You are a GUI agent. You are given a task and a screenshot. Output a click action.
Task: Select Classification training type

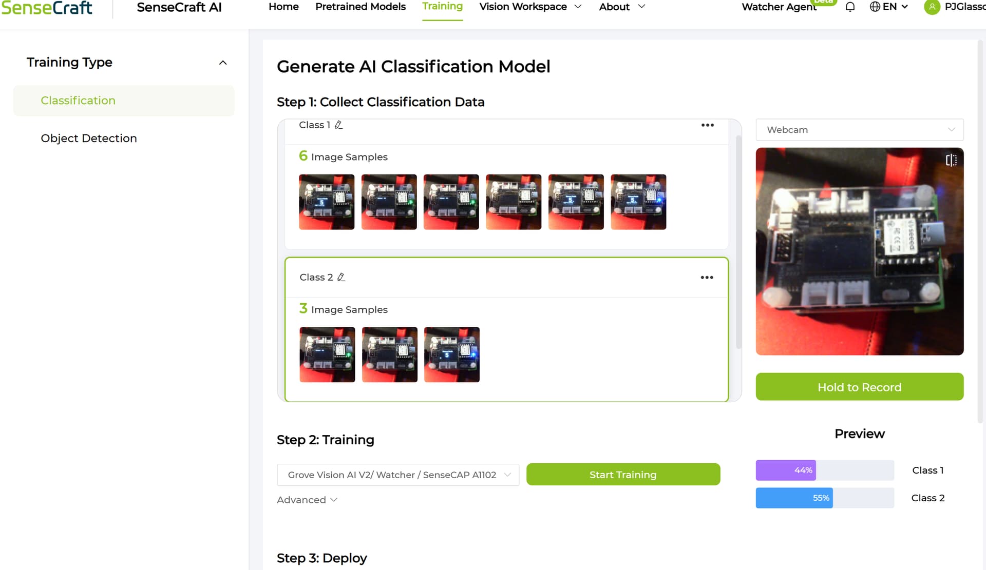coord(124,101)
